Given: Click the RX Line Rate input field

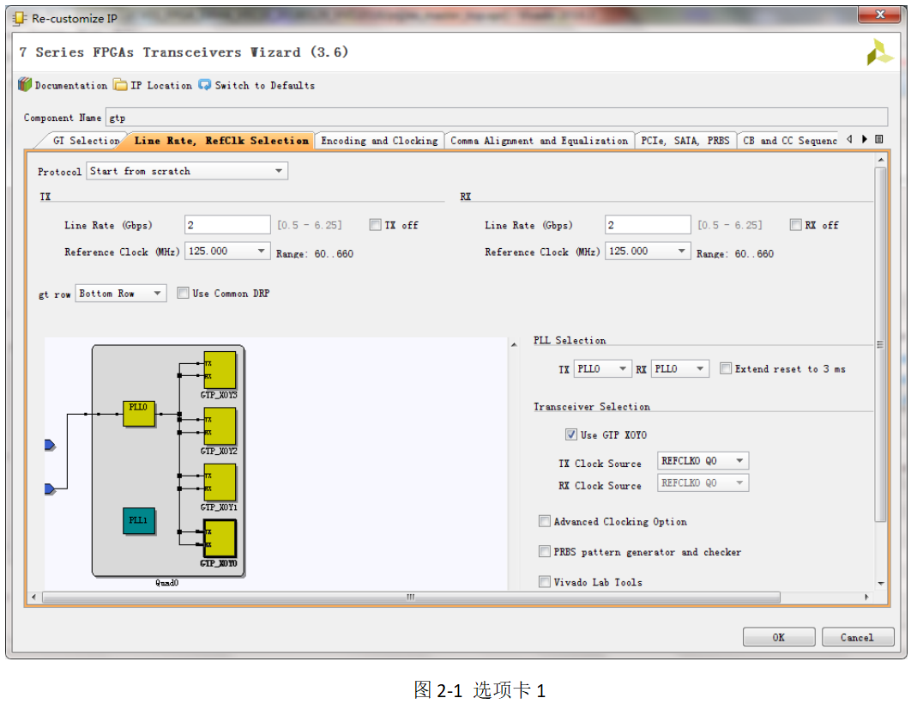Looking at the screenshot, I should tap(648, 224).
